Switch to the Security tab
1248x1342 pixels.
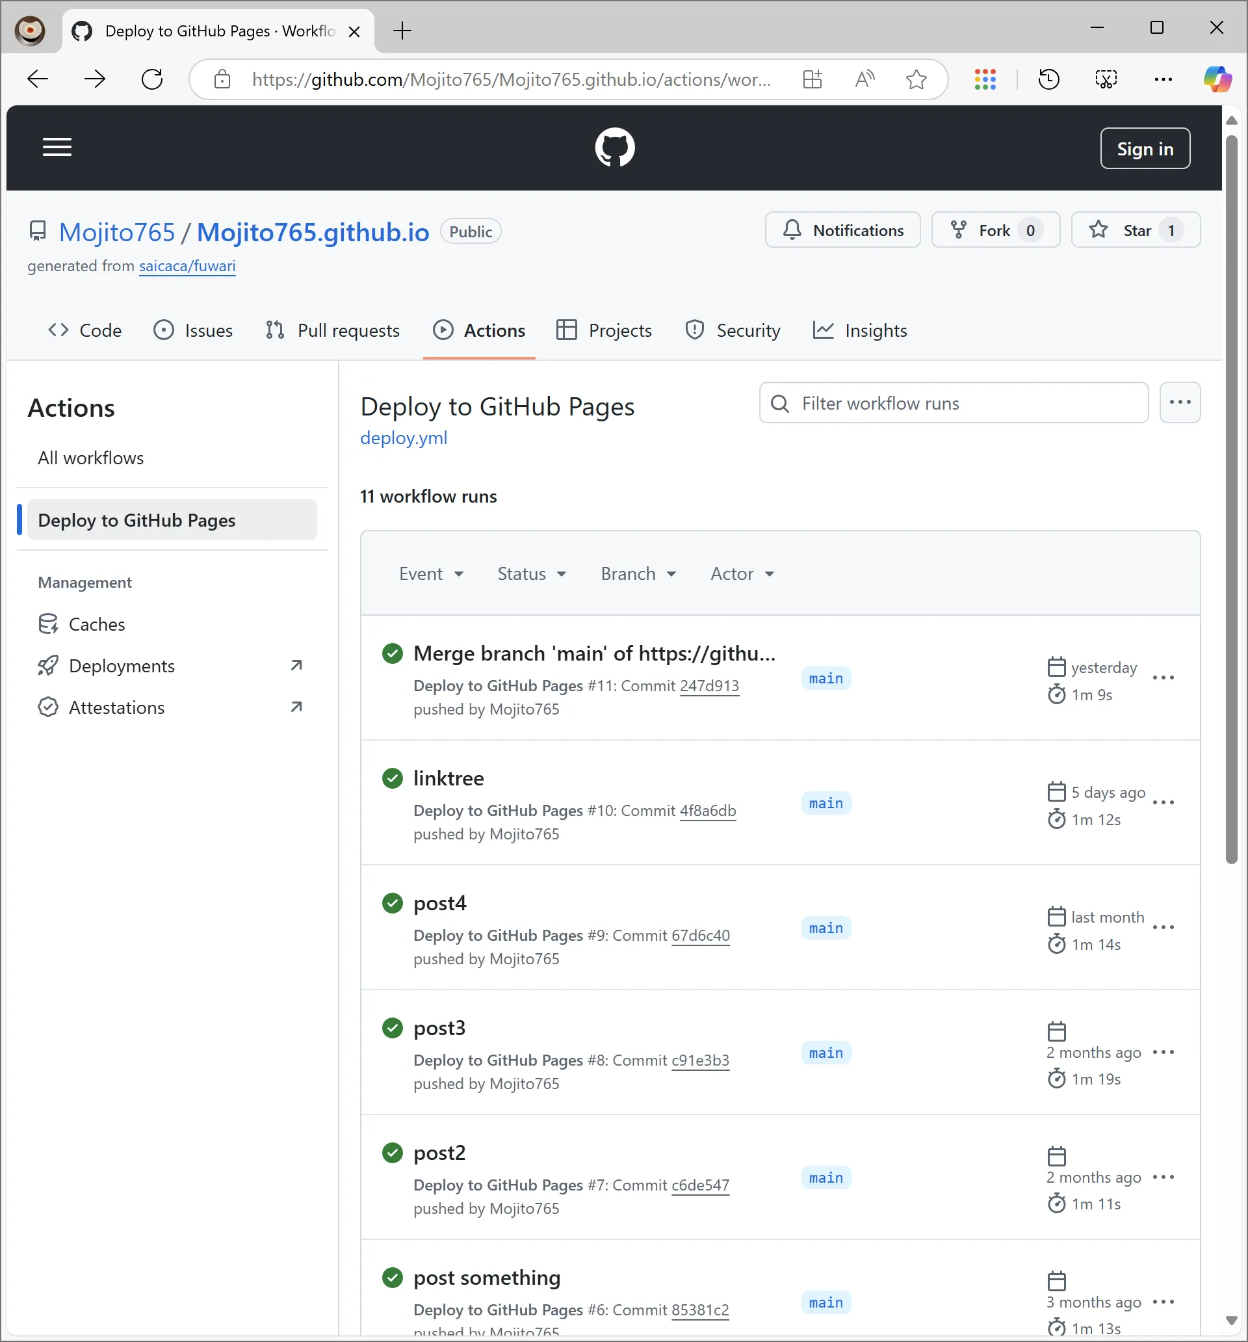tap(733, 330)
